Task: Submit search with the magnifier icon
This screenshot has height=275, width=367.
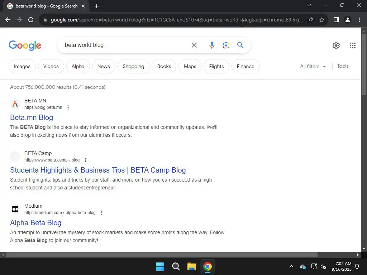Action: tap(240, 45)
